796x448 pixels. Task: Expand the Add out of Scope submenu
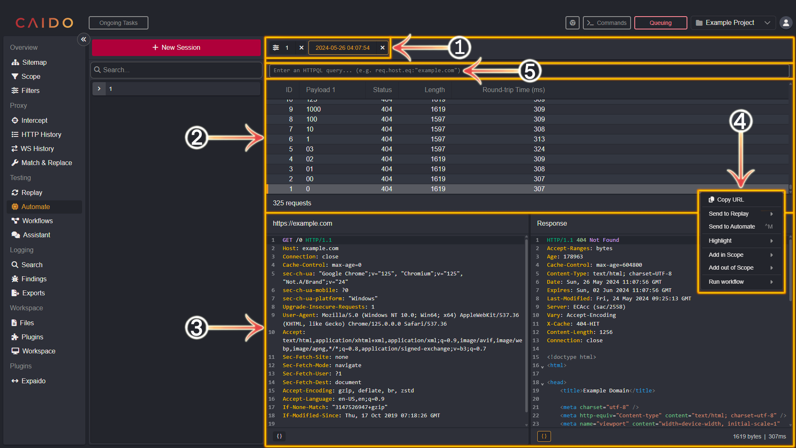[x=740, y=268]
